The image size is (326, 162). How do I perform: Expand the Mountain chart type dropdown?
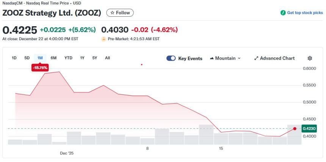pyautogui.click(x=239, y=58)
